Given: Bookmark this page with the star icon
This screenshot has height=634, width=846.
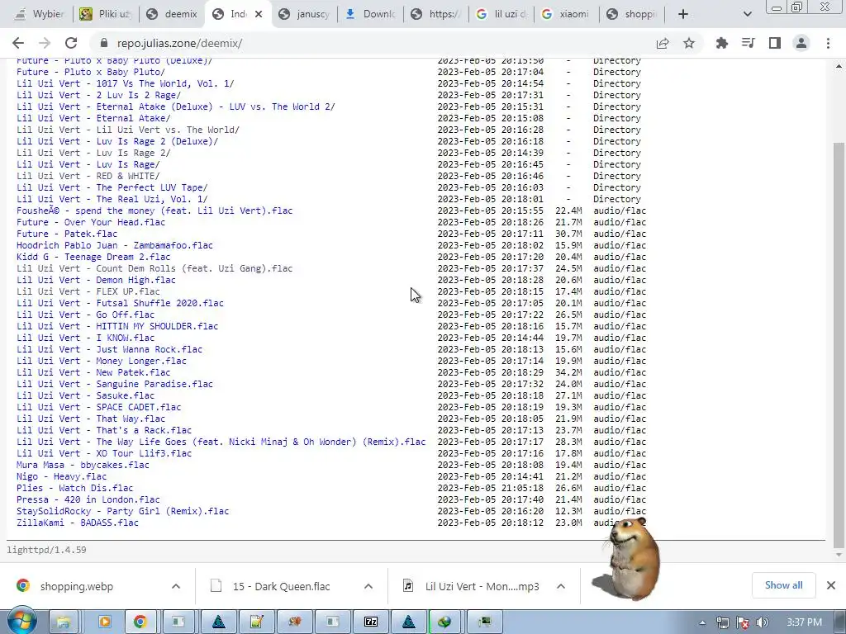Looking at the screenshot, I should tap(689, 43).
